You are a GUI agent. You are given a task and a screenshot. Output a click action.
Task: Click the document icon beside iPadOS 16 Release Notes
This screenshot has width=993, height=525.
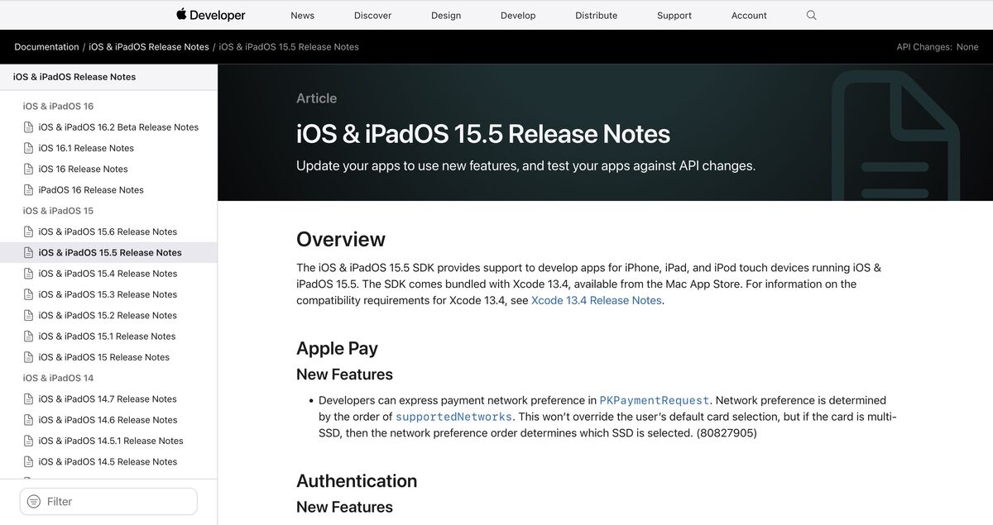coord(29,190)
